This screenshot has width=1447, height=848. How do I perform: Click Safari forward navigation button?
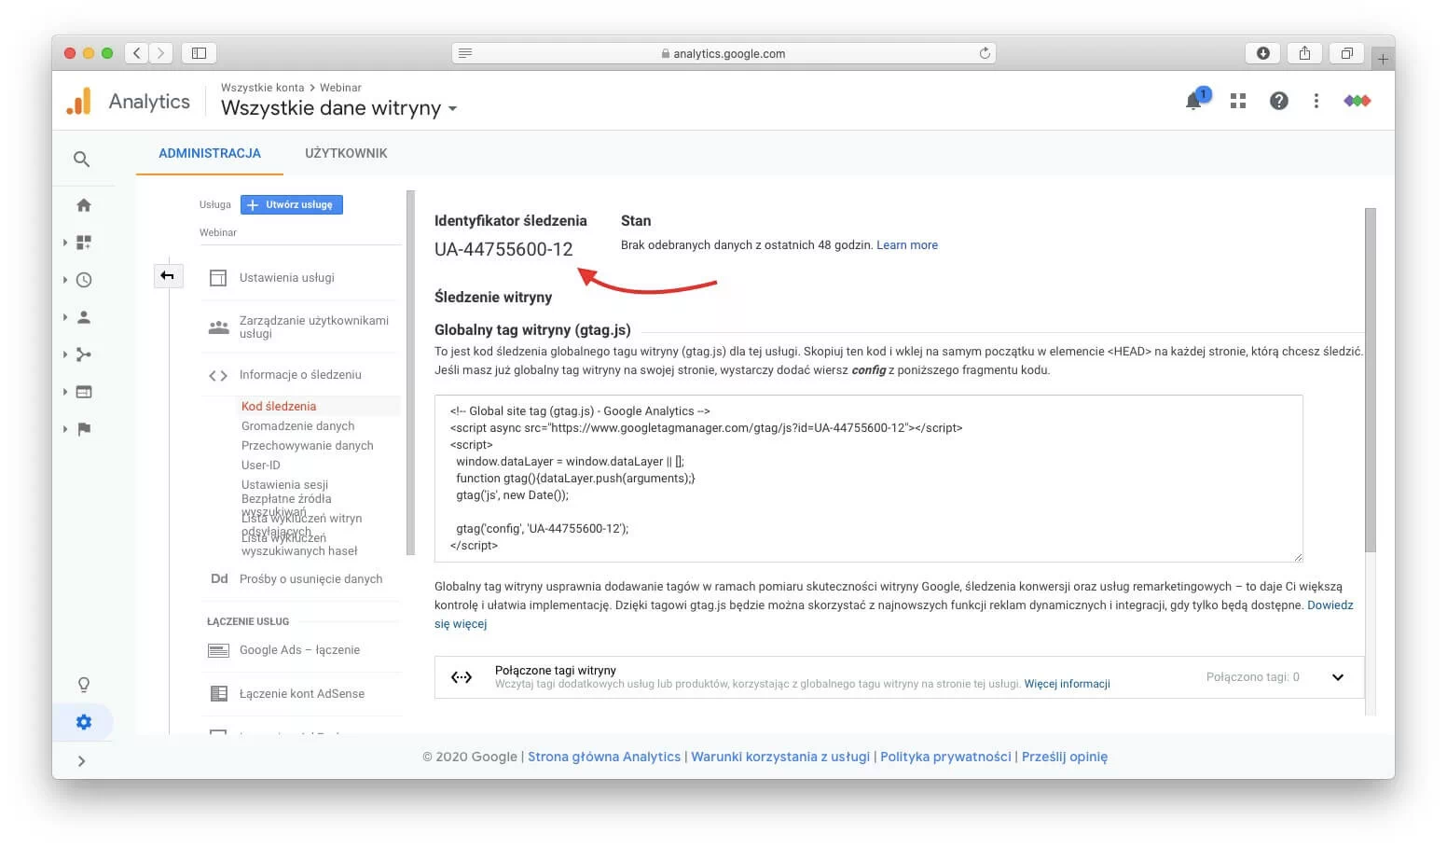click(x=161, y=53)
